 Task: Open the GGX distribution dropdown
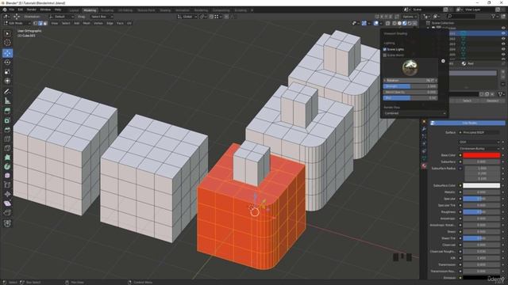pyautogui.click(x=479, y=142)
